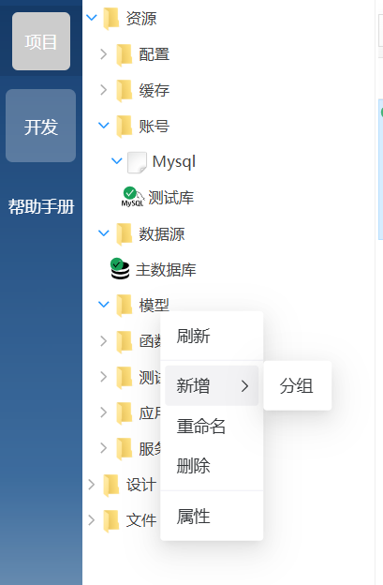The width and height of the screenshot is (383, 585).
Task: Expand the 函数 folder chevron
Action: point(104,340)
